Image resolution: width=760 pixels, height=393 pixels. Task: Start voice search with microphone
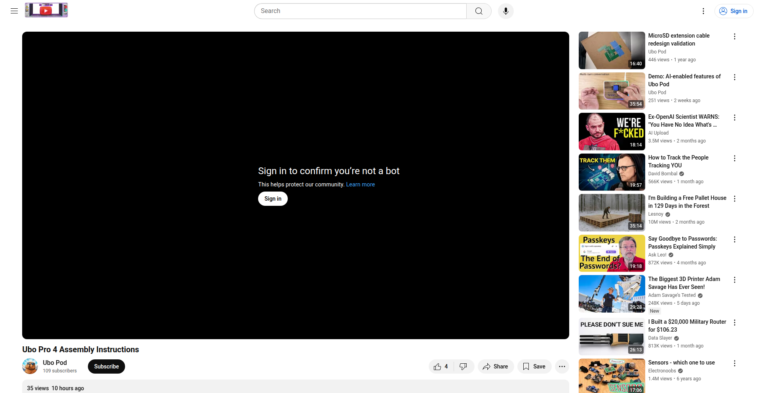point(506,11)
